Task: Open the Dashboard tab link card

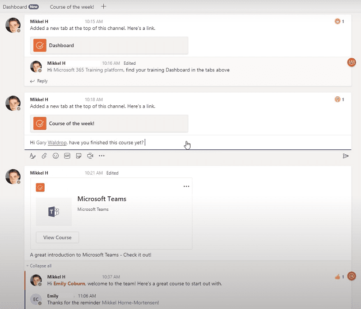Action: tap(109, 45)
